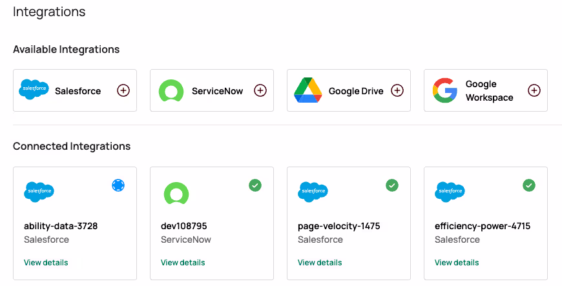Select the ability-data-3728 integration name
This screenshot has height=286, width=562.
61,226
